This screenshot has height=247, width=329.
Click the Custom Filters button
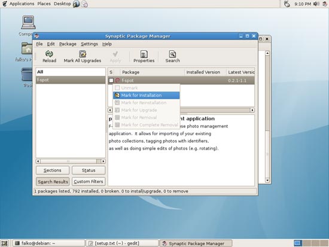point(89,182)
